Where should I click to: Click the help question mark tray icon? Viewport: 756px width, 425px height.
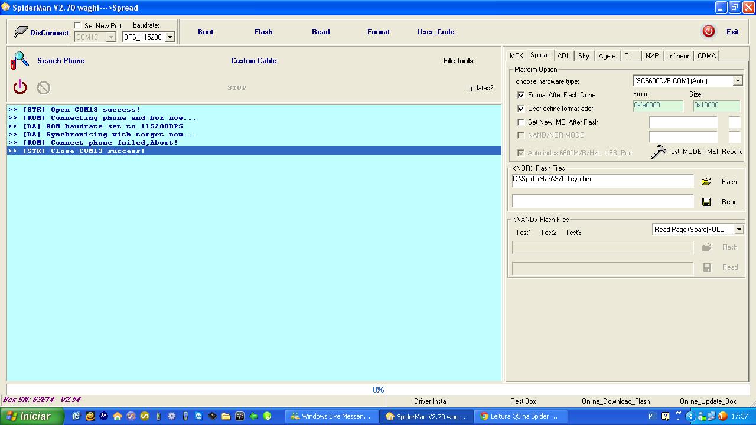click(666, 416)
